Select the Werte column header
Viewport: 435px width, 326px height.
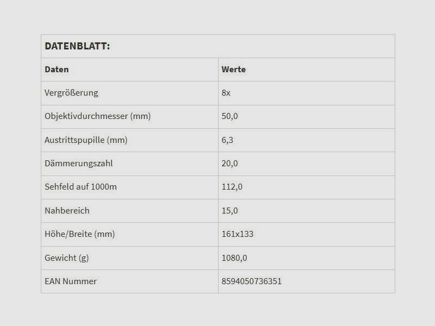(x=234, y=70)
